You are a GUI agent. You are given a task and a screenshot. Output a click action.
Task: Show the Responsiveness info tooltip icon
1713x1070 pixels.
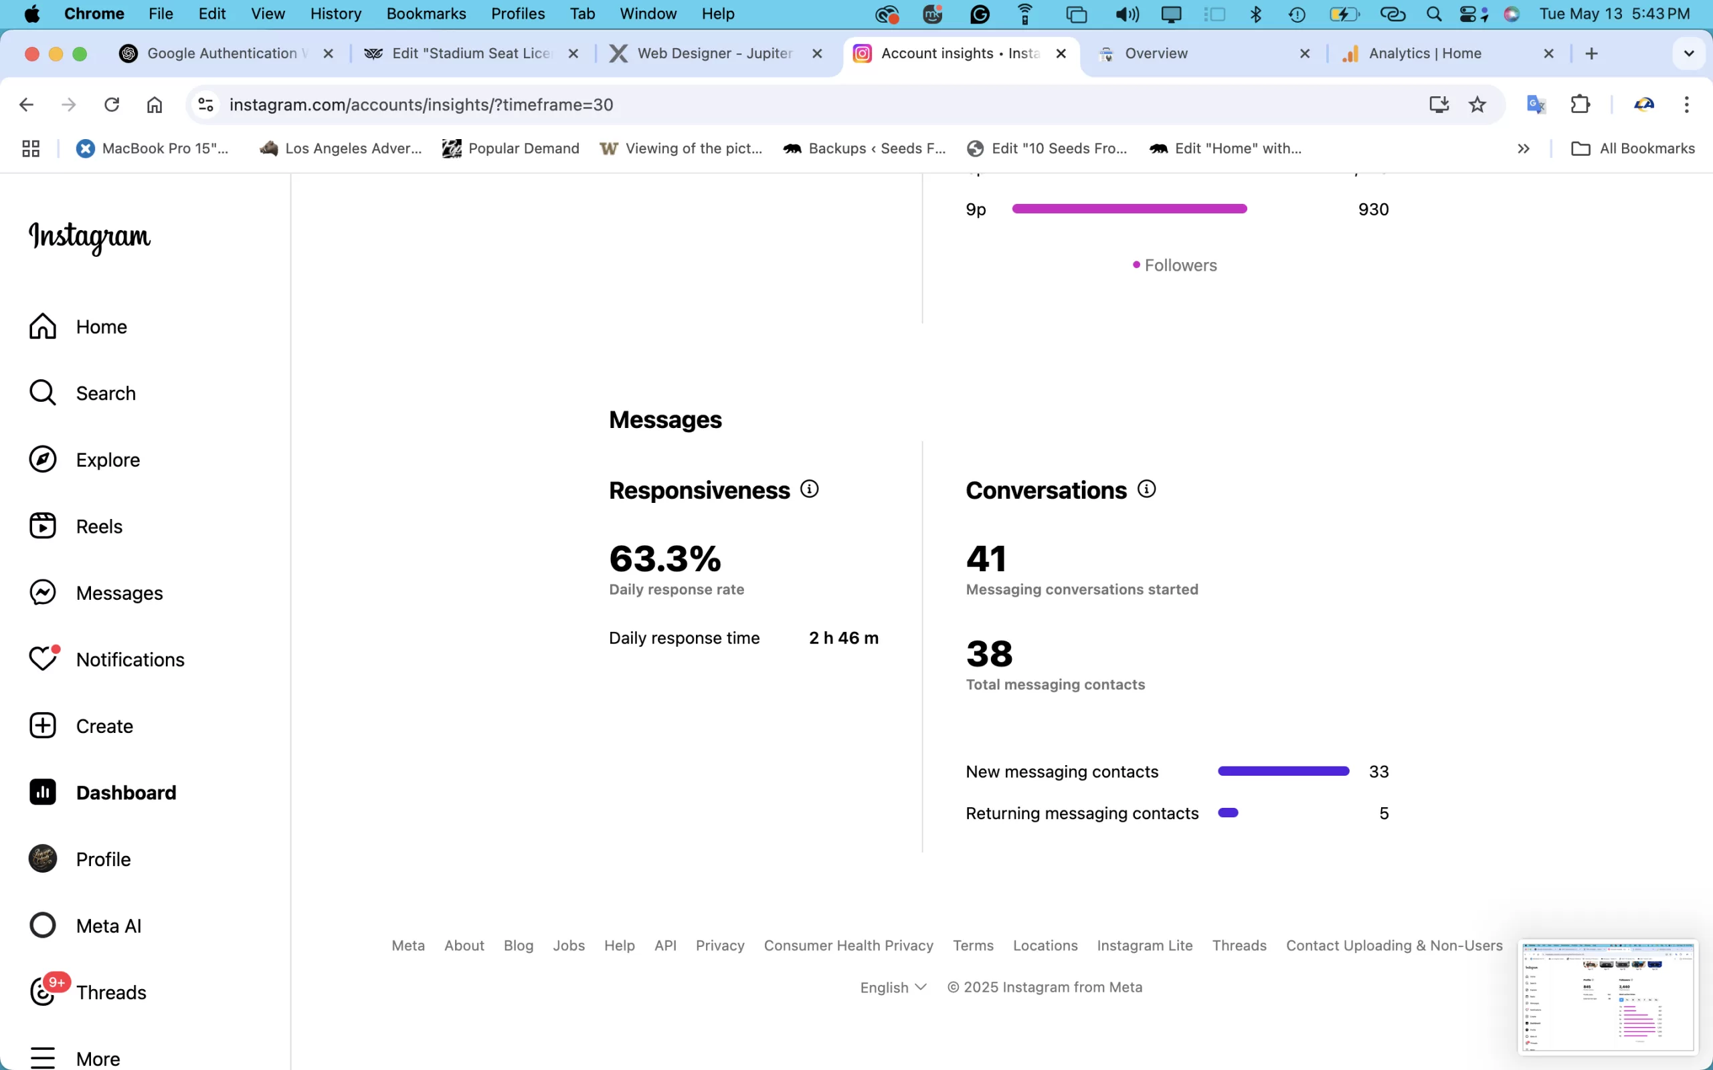point(809,489)
